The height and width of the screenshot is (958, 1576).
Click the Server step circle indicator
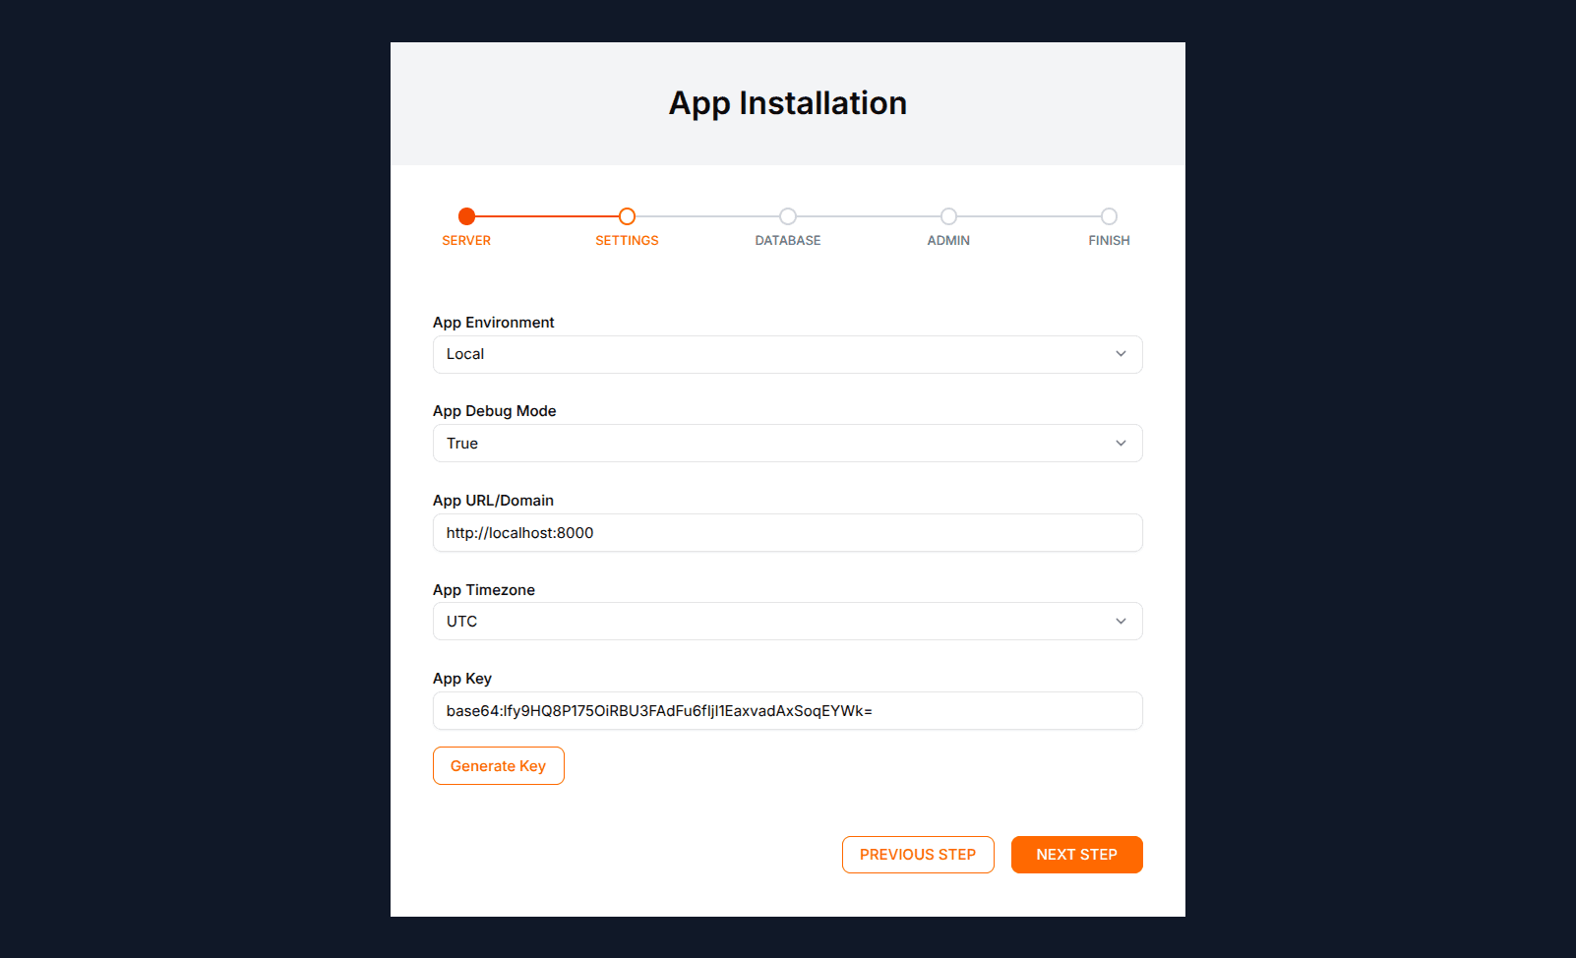(466, 216)
